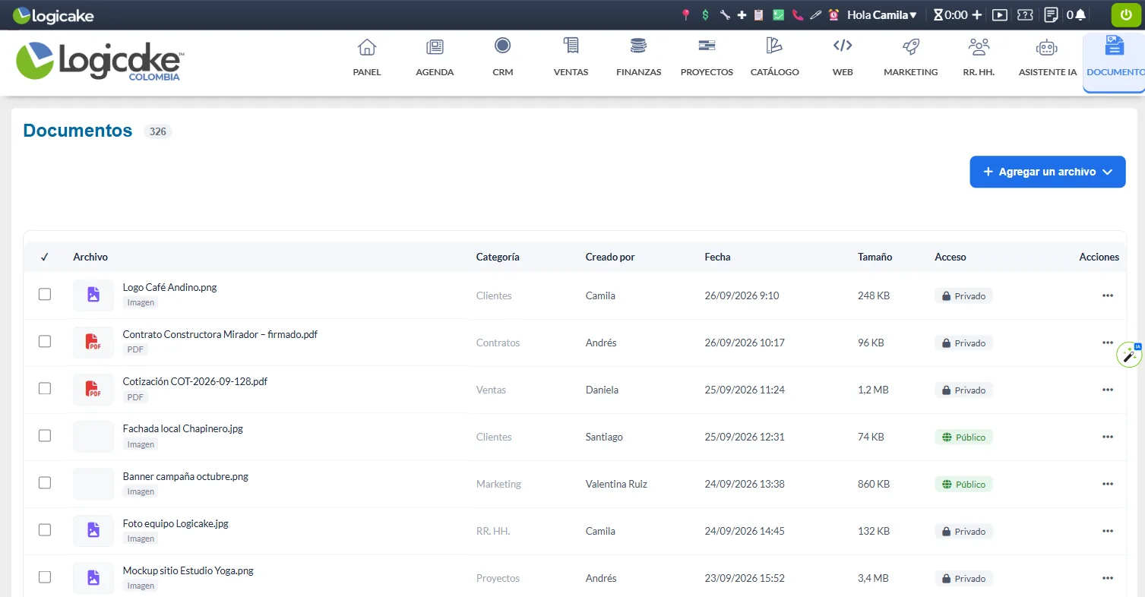1145x597 pixels.
Task: Open Contrato Constructora Mirador – firmado.pdf
Action: pyautogui.click(x=220, y=334)
